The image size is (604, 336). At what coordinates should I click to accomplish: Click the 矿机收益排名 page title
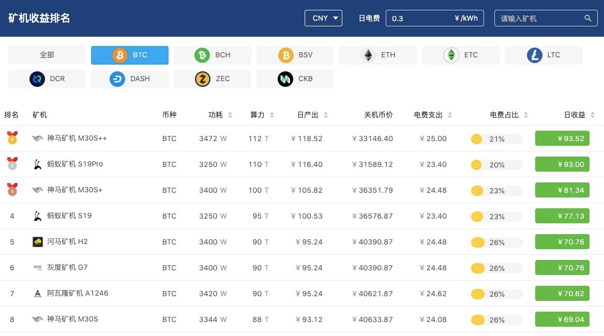tap(39, 18)
